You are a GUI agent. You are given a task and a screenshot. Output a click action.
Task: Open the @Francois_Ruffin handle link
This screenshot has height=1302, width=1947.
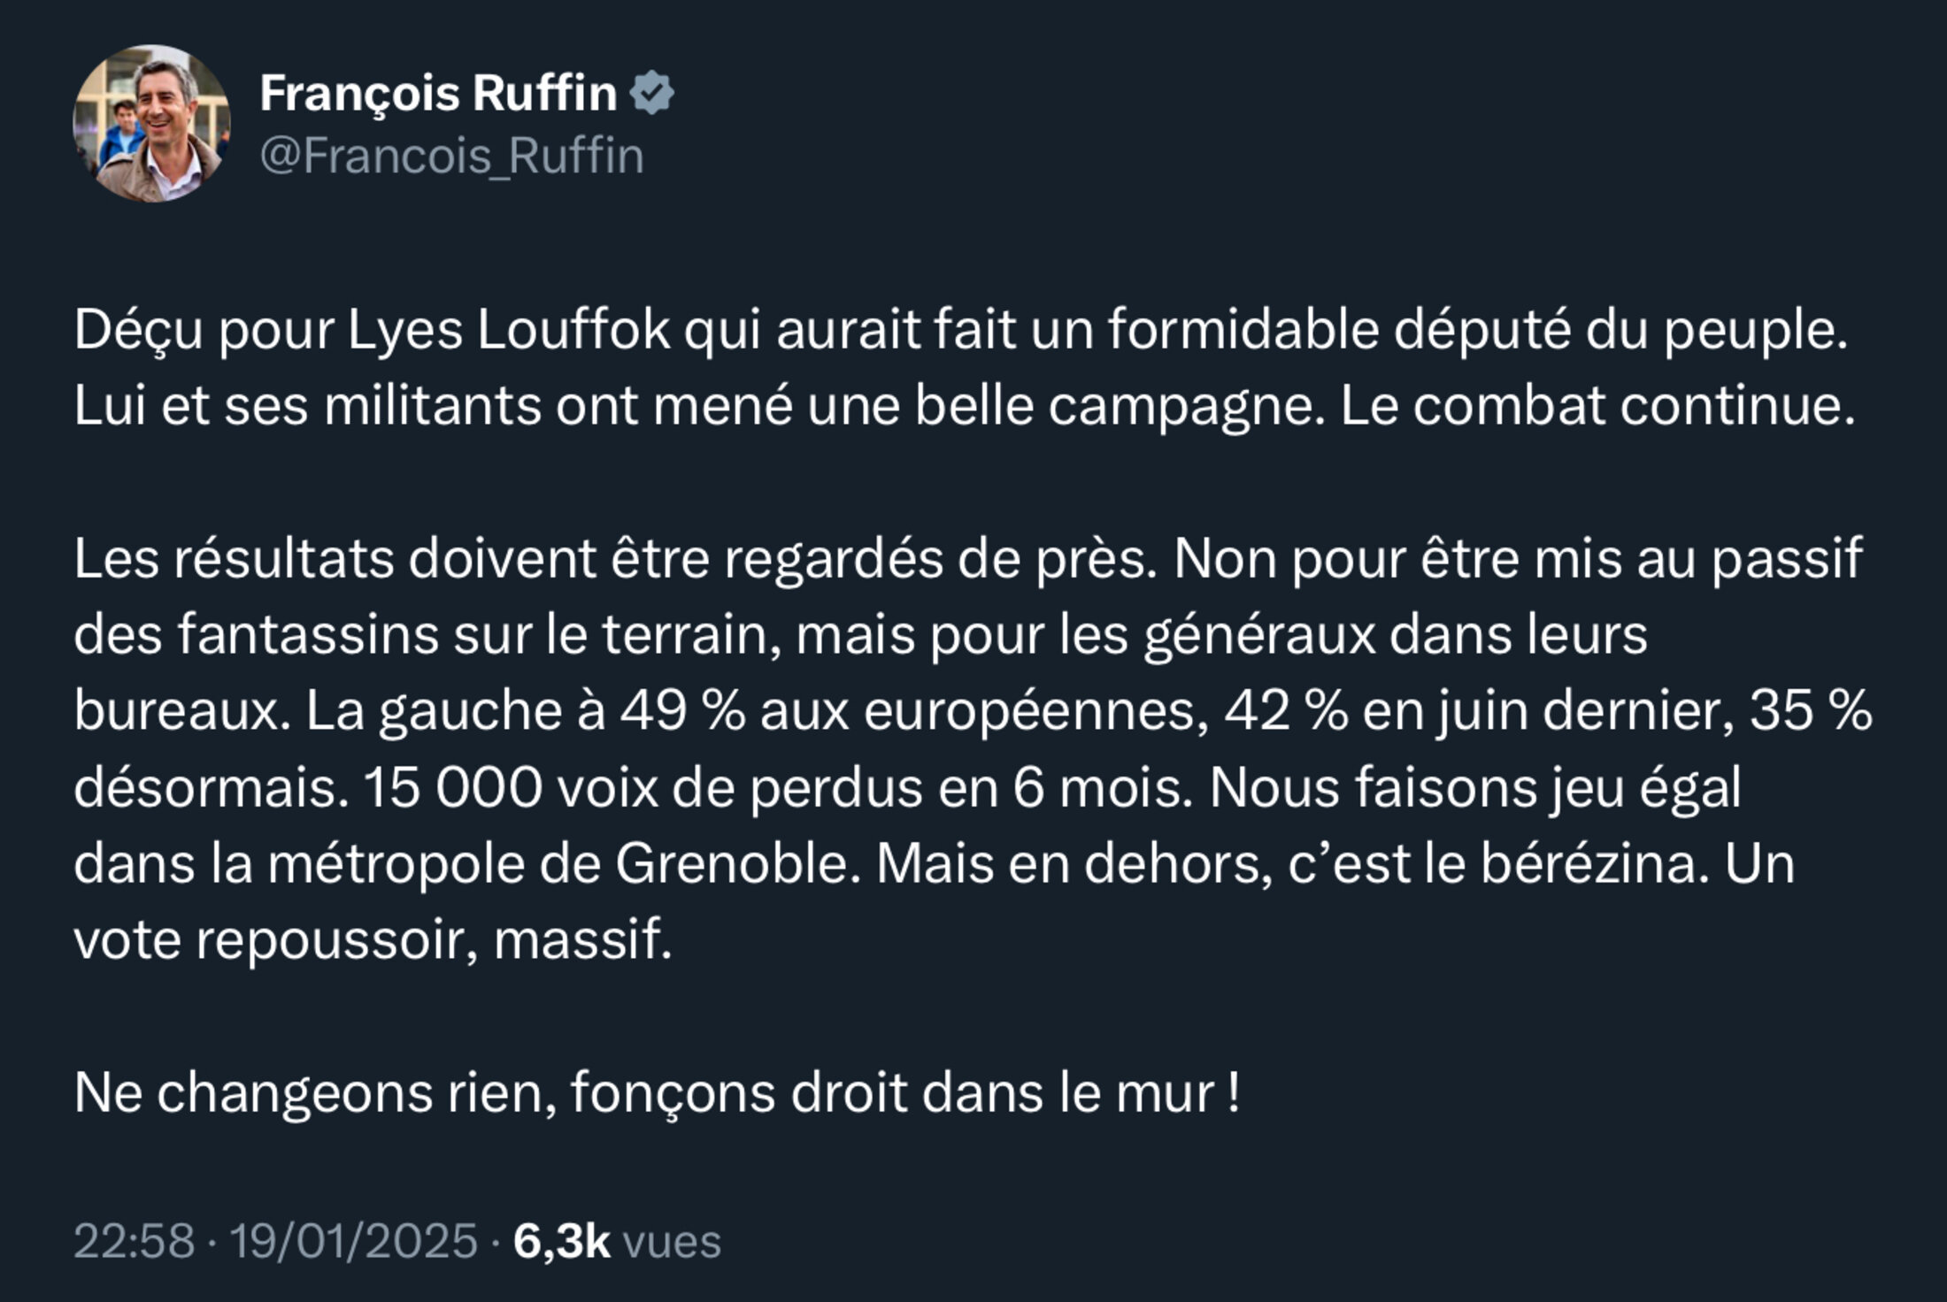451,157
